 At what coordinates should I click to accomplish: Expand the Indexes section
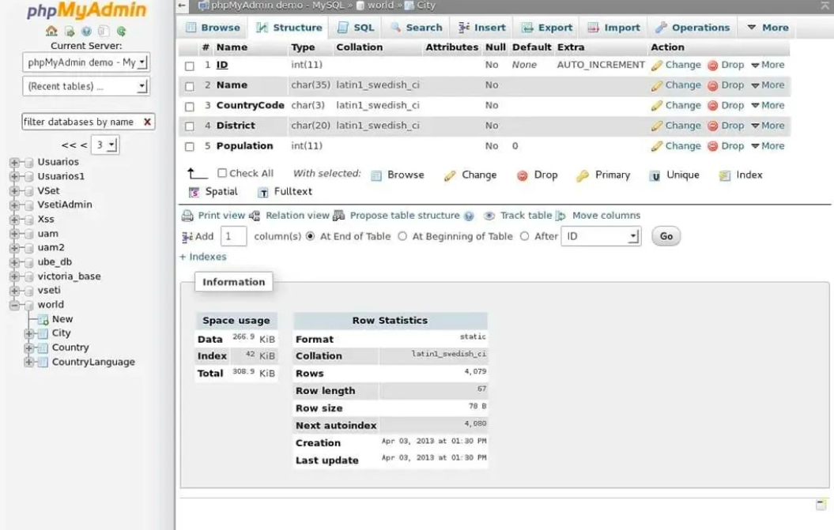[202, 257]
